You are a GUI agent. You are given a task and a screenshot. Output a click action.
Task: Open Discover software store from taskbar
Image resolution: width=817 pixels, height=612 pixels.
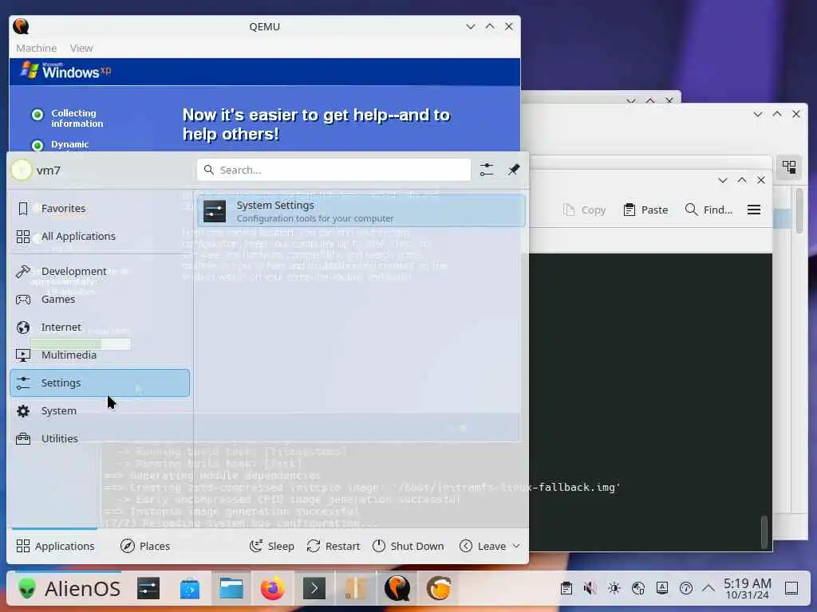tap(190, 589)
